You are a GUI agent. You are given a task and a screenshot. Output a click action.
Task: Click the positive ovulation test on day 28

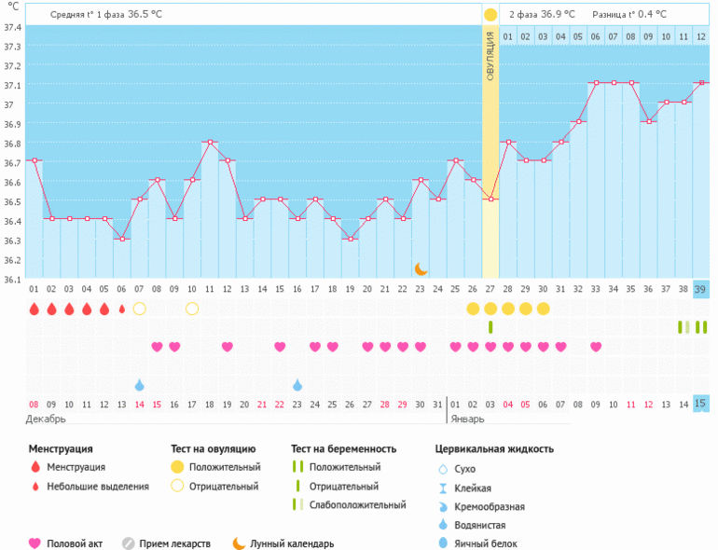508,309
